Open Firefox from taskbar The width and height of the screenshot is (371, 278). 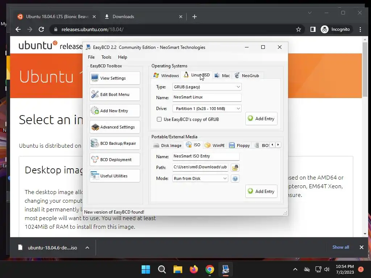[194, 269]
